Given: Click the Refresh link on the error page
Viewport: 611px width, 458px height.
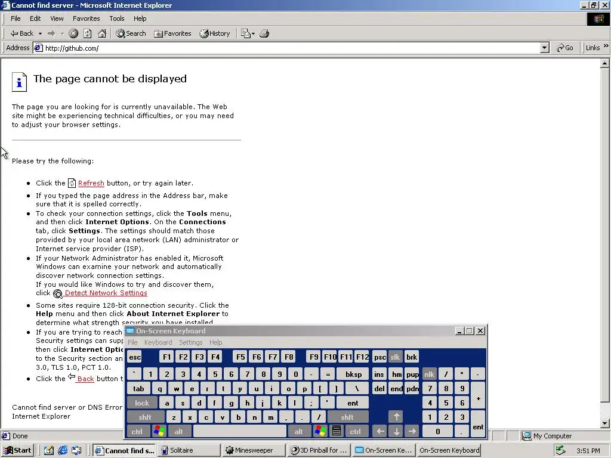Looking at the screenshot, I should (x=91, y=183).
